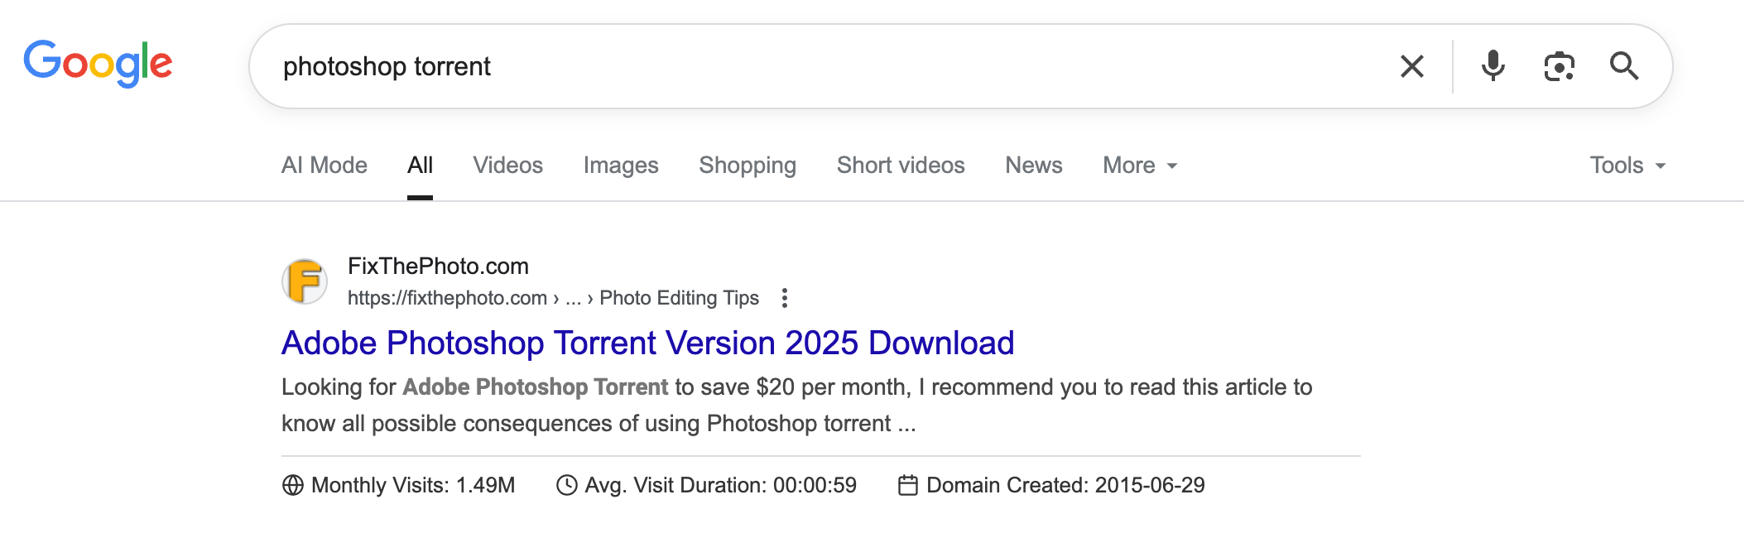This screenshot has height=533, width=1745.
Task: Go to the Google logo homepage
Action: coord(98,65)
